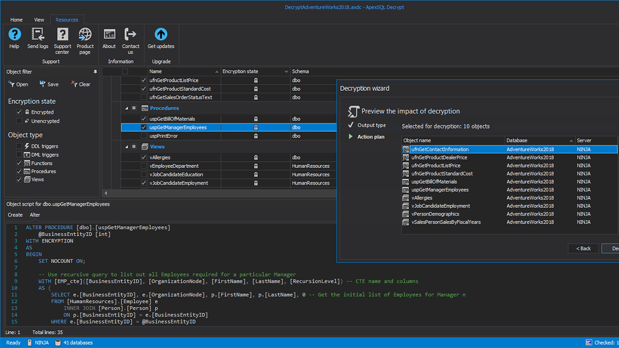Click the ufnGetContactInformation function icon in wizard
Image resolution: width=619 pixels, height=348 pixels.
405,150
